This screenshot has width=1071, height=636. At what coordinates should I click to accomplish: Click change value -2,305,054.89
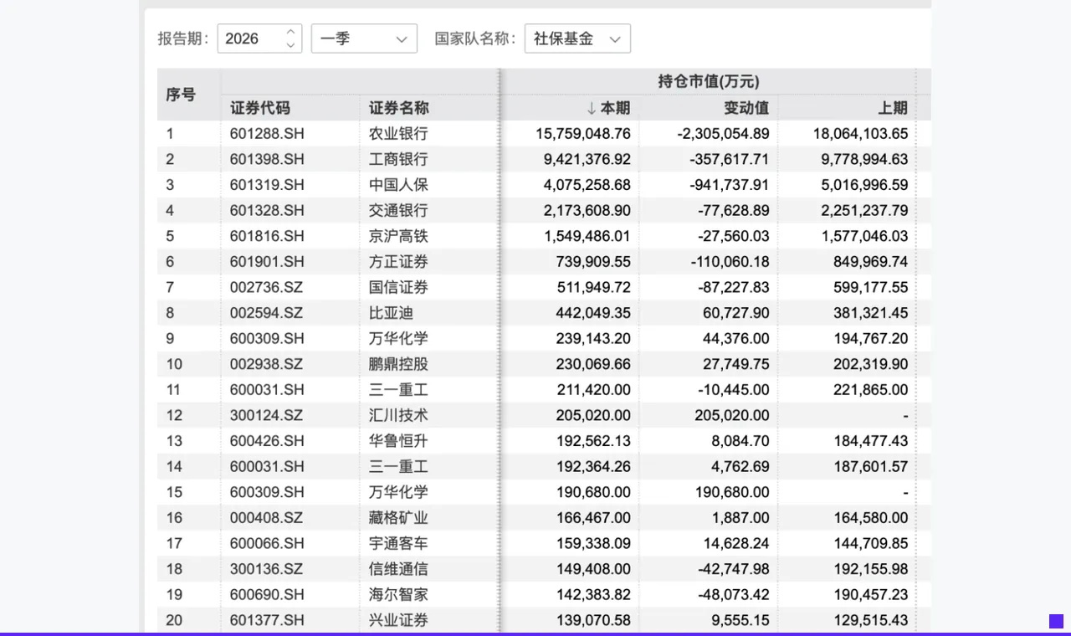pos(724,134)
